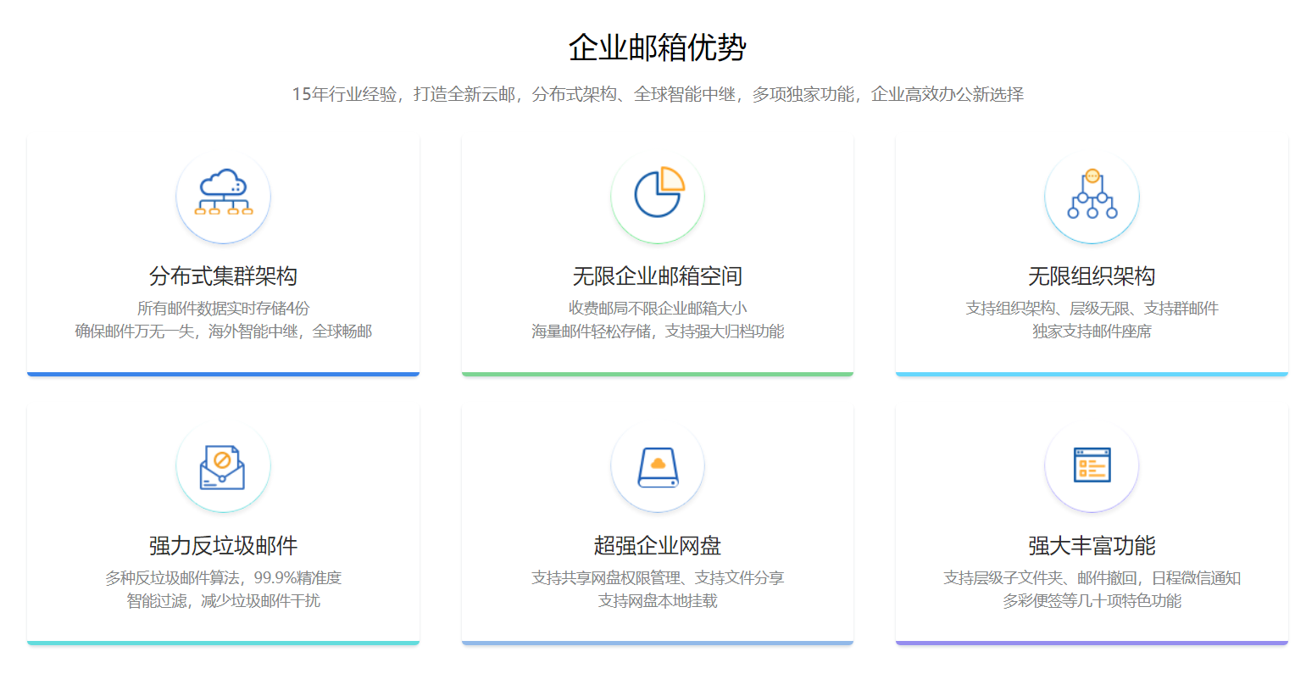Screen dimensions: 1306x674
Task: Click the 企业邮箱优势 page title
Action: pyautogui.click(x=658, y=47)
